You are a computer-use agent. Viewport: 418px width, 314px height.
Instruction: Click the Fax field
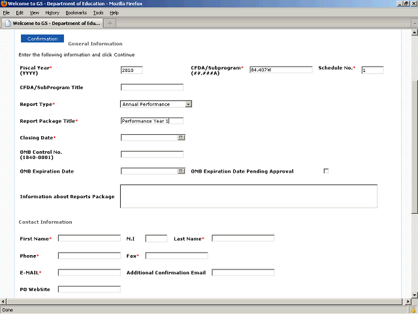[x=176, y=256]
